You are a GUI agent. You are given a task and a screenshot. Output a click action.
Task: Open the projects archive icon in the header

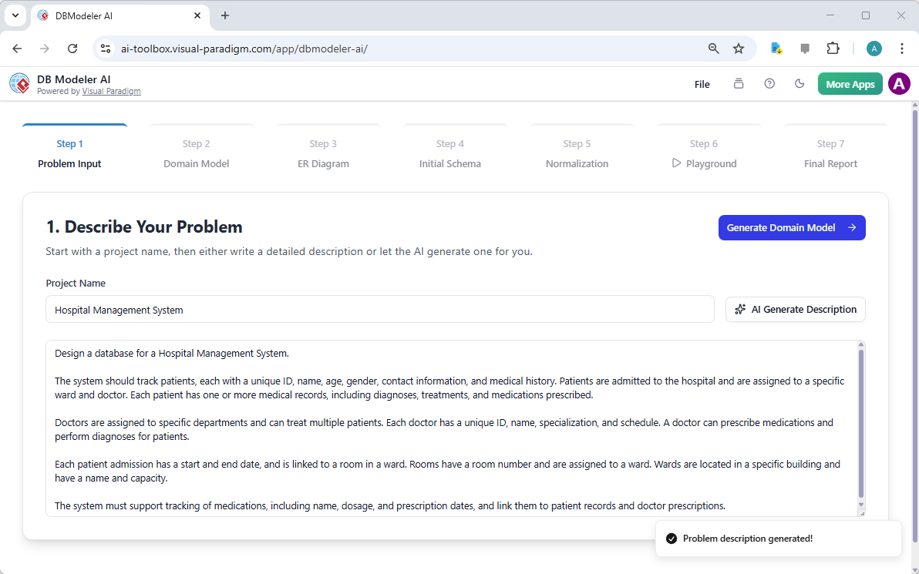(x=738, y=83)
